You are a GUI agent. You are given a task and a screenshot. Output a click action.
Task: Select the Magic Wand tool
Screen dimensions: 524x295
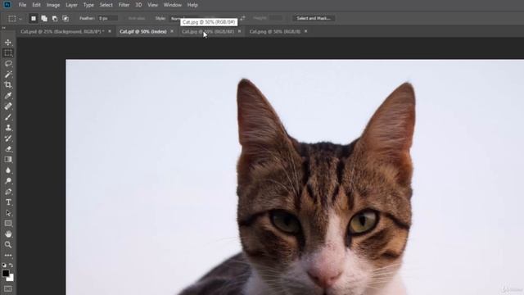8,75
